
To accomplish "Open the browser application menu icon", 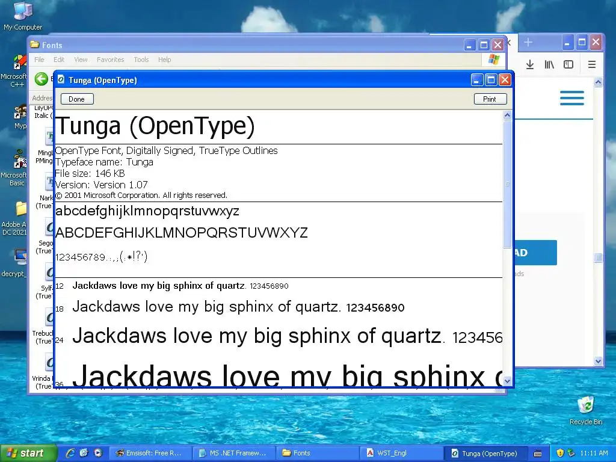I will click(x=592, y=64).
